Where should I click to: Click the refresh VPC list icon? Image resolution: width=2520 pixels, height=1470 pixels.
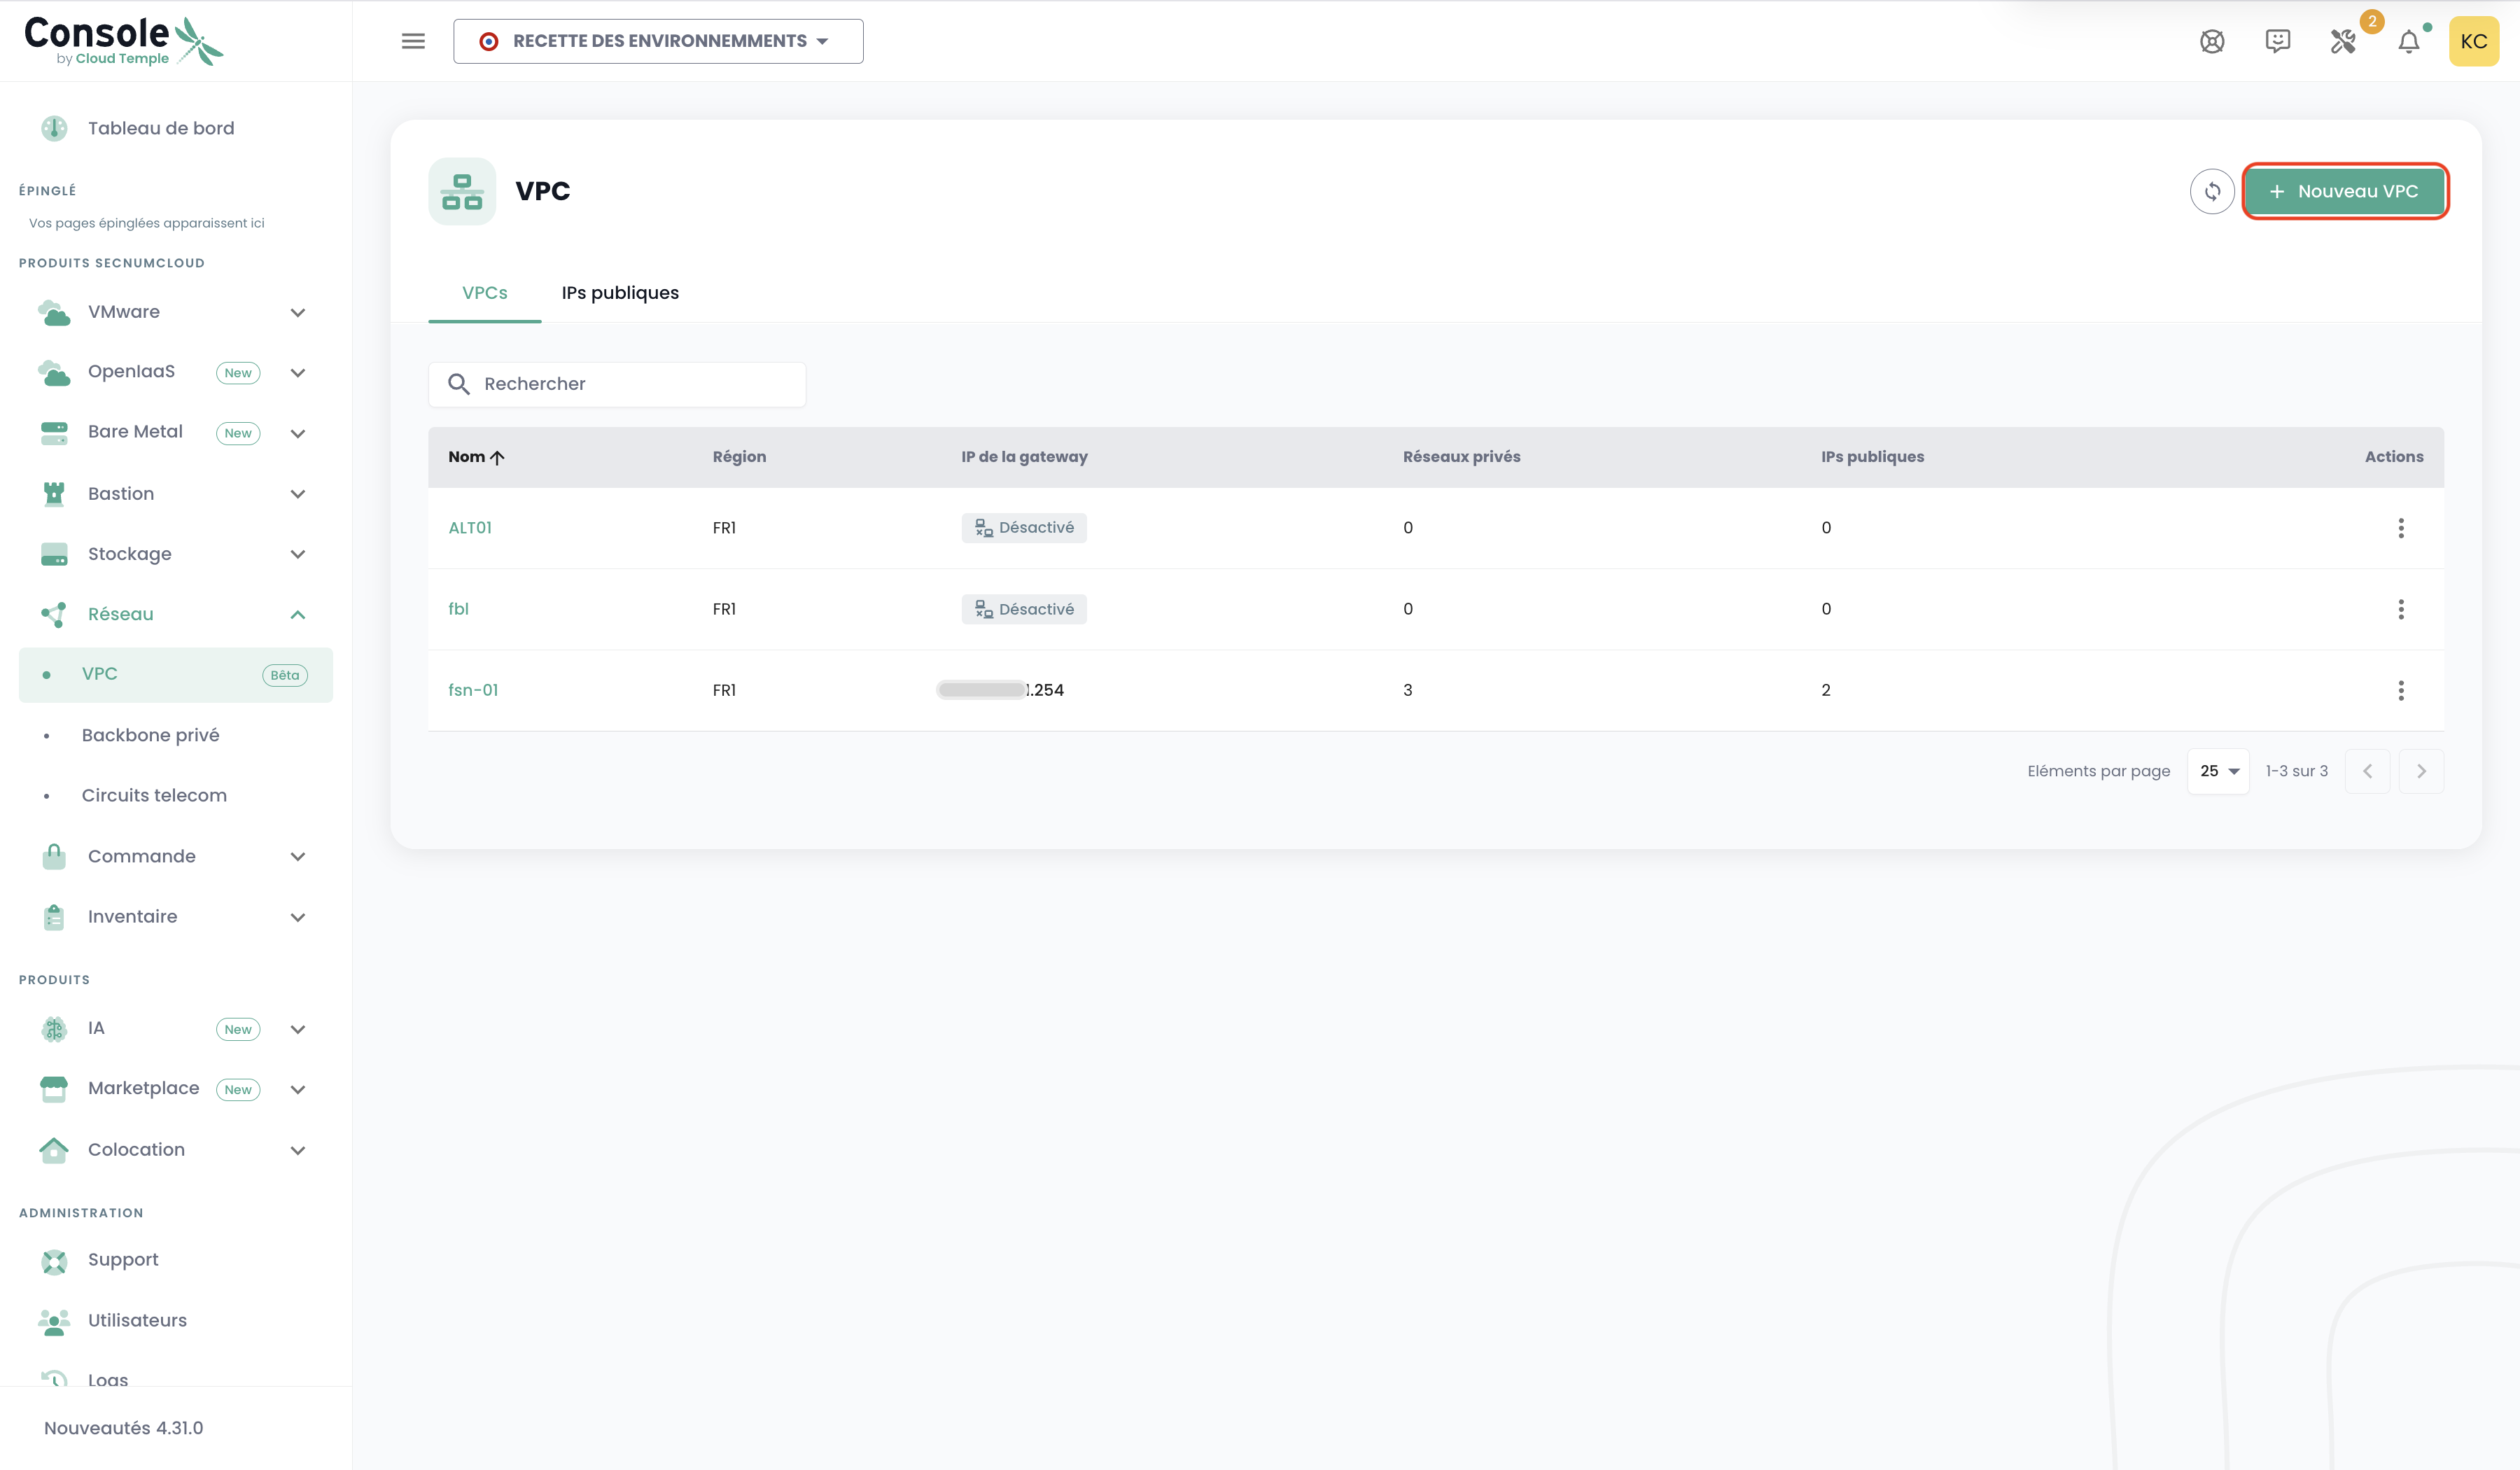(2211, 191)
